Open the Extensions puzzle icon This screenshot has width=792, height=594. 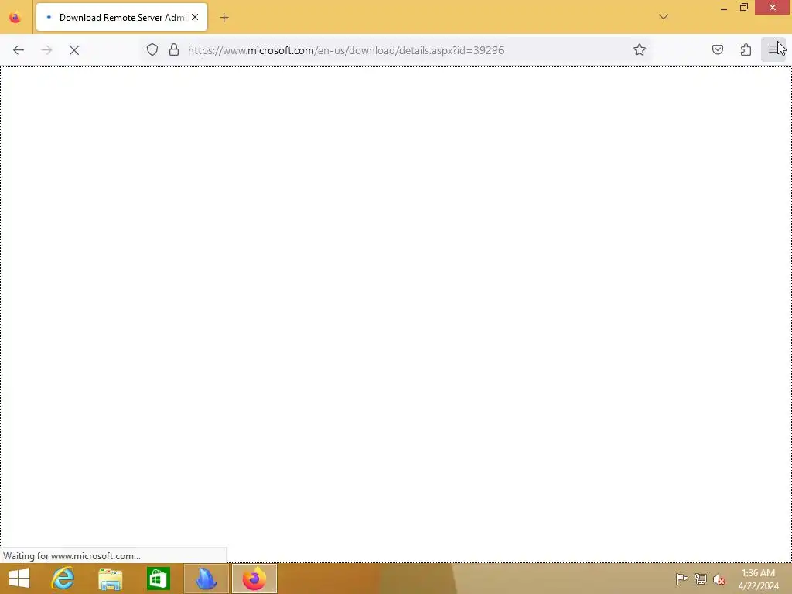pos(746,49)
